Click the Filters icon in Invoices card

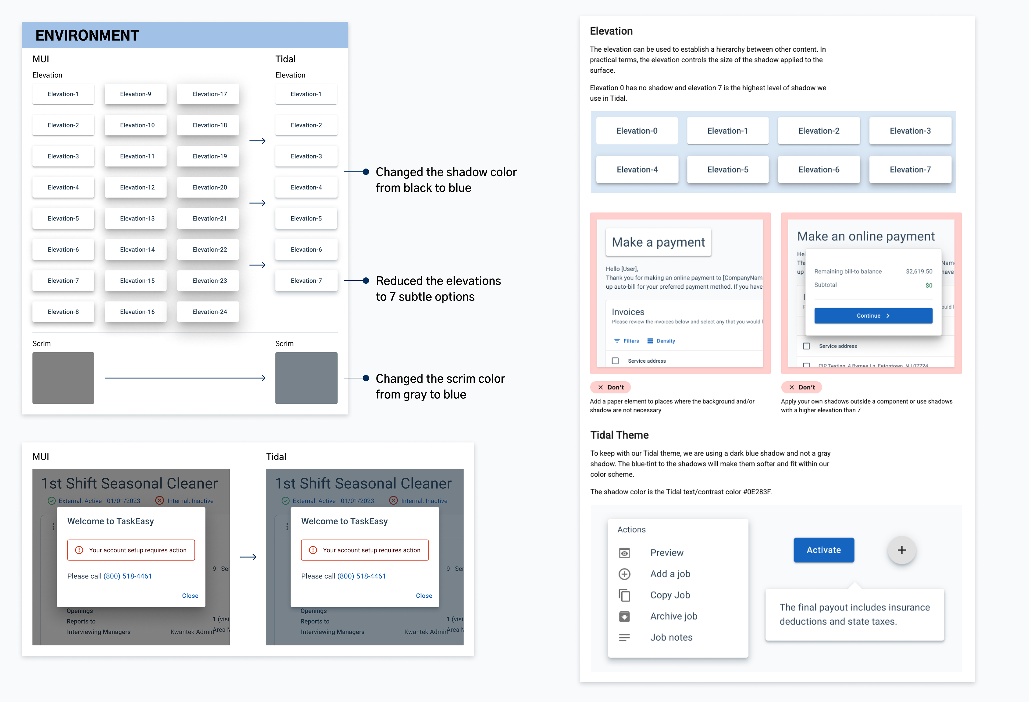[x=617, y=341]
